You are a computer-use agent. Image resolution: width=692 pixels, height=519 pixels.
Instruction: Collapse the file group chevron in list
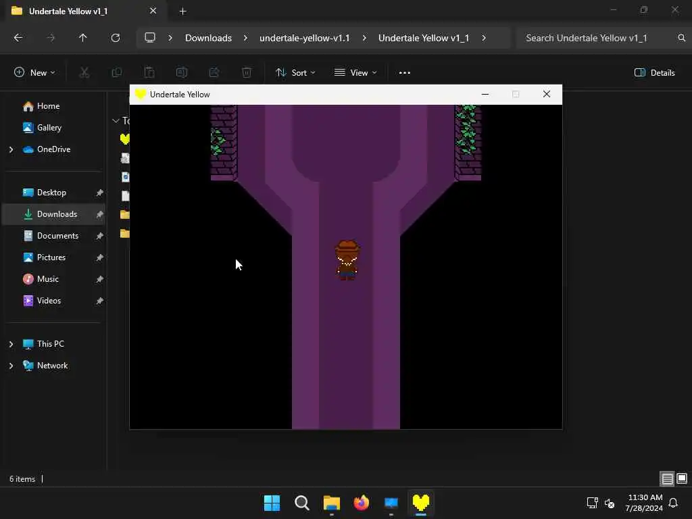coord(116,120)
